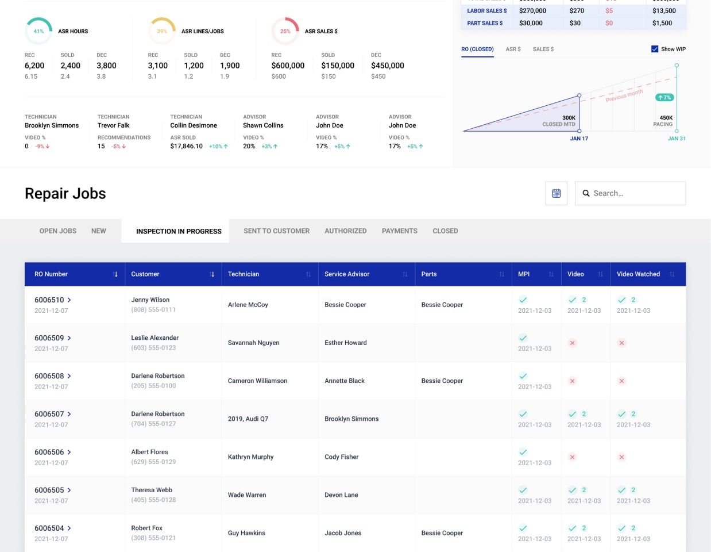The height and width of the screenshot is (552, 711).
Task: Click Jan 17 Closed MTD chart point
Action: [579, 95]
